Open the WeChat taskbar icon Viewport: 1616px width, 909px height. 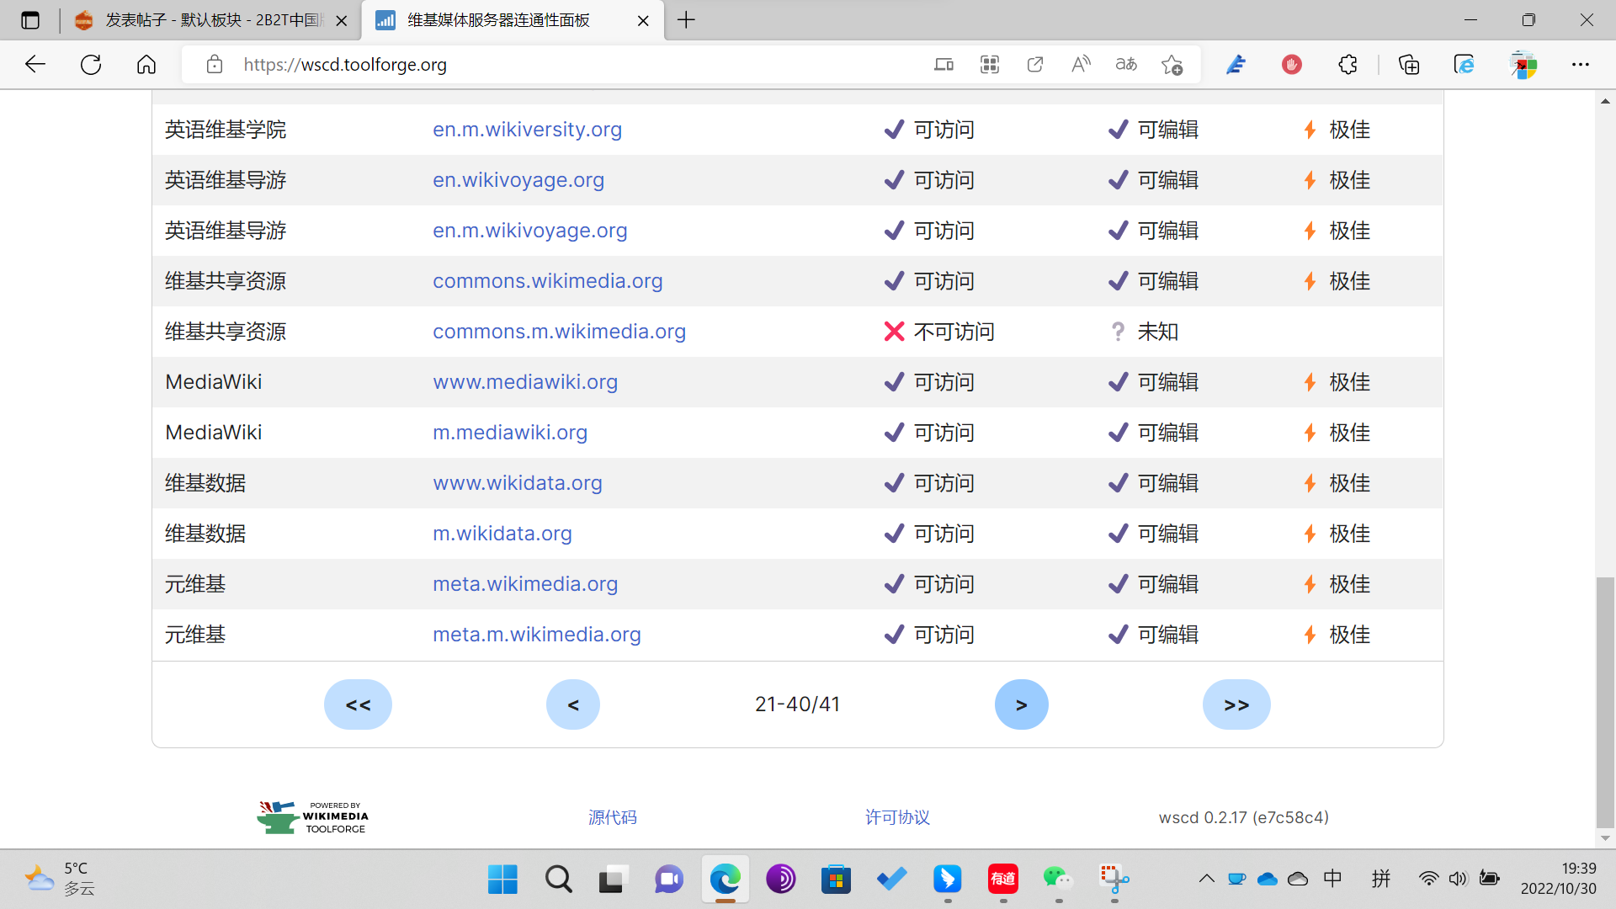click(1058, 880)
